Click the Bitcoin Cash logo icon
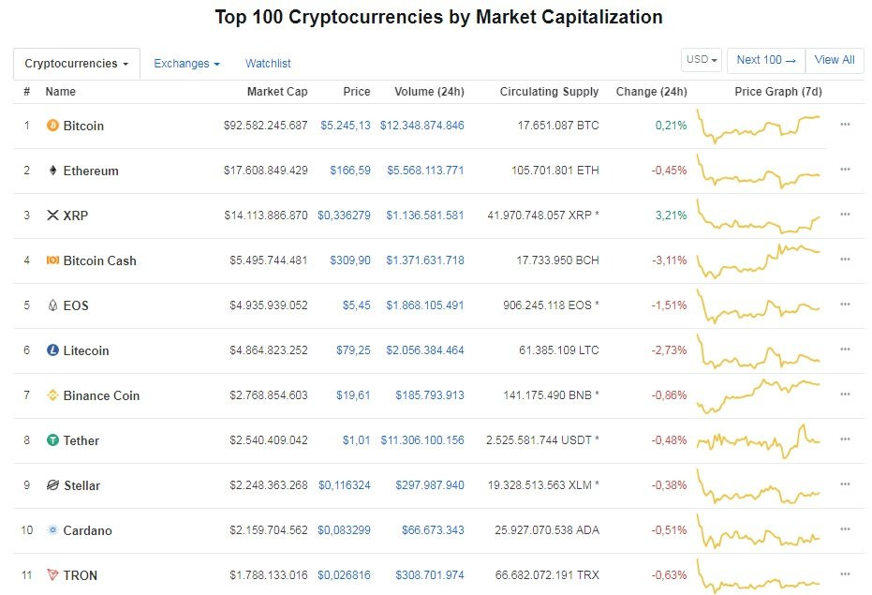 (52, 260)
